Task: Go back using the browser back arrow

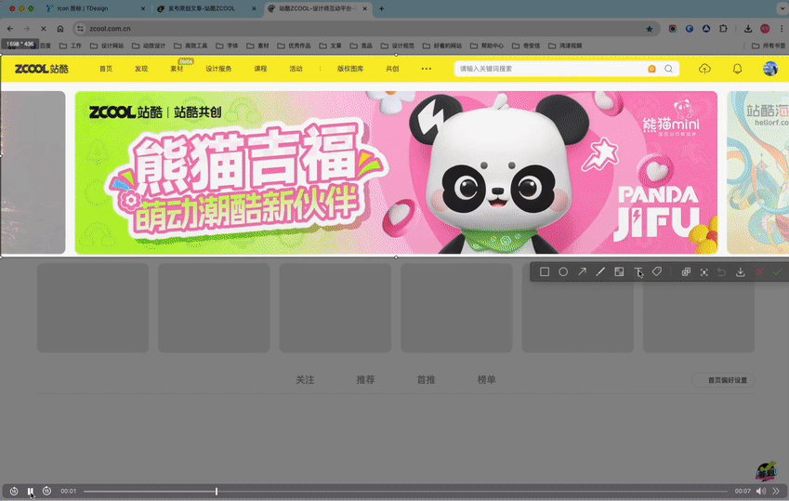Action: tap(10, 29)
